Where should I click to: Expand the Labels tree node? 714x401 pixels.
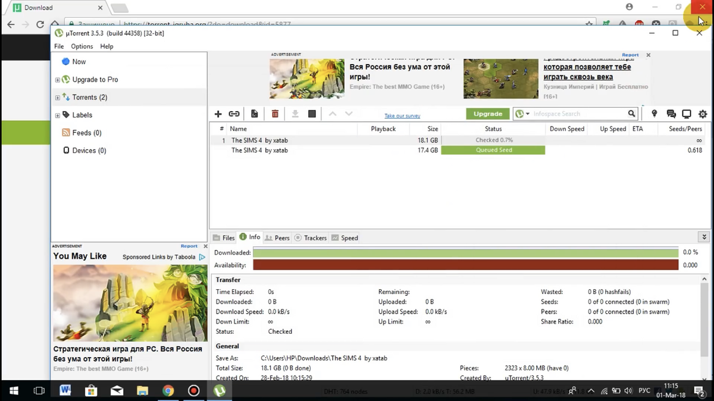point(58,115)
